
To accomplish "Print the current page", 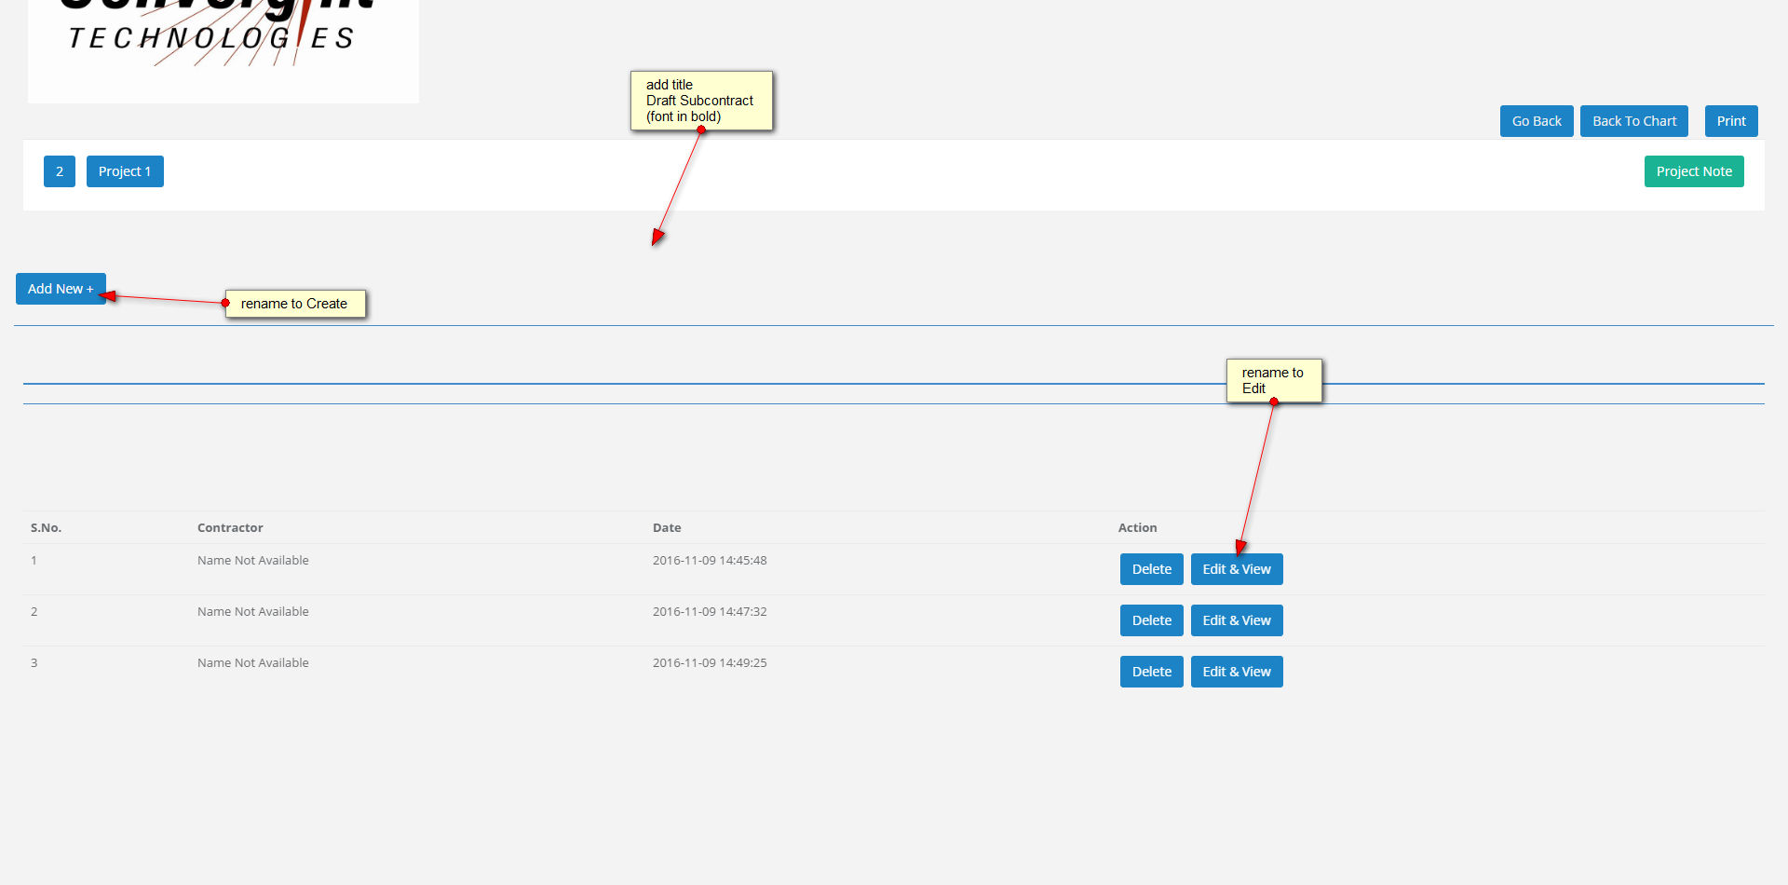I will pyautogui.click(x=1731, y=121).
